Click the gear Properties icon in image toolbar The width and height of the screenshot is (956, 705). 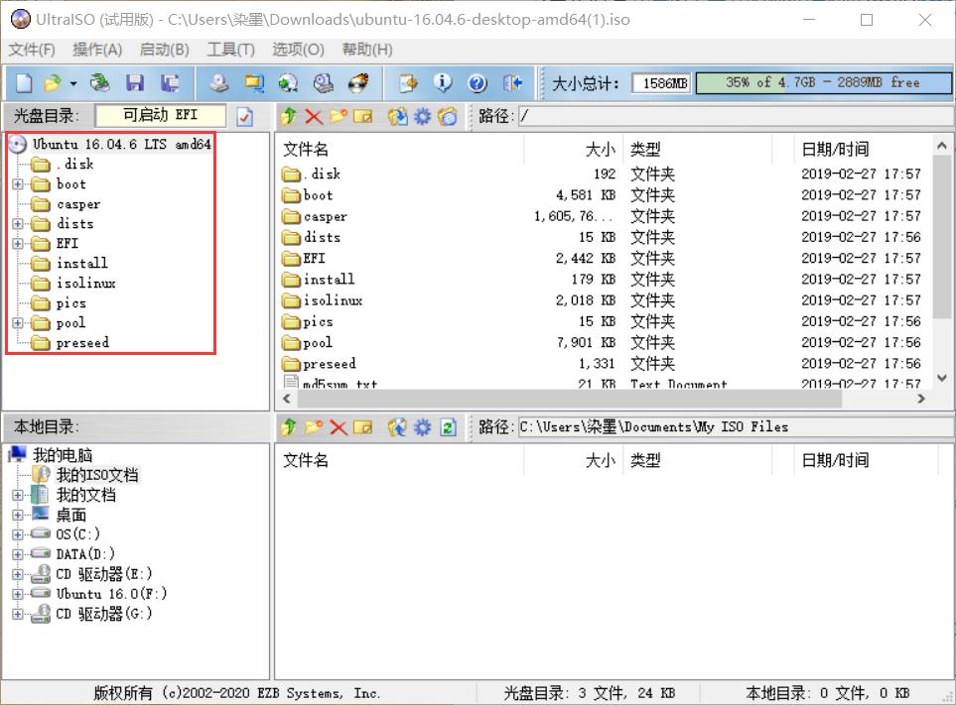(x=422, y=116)
